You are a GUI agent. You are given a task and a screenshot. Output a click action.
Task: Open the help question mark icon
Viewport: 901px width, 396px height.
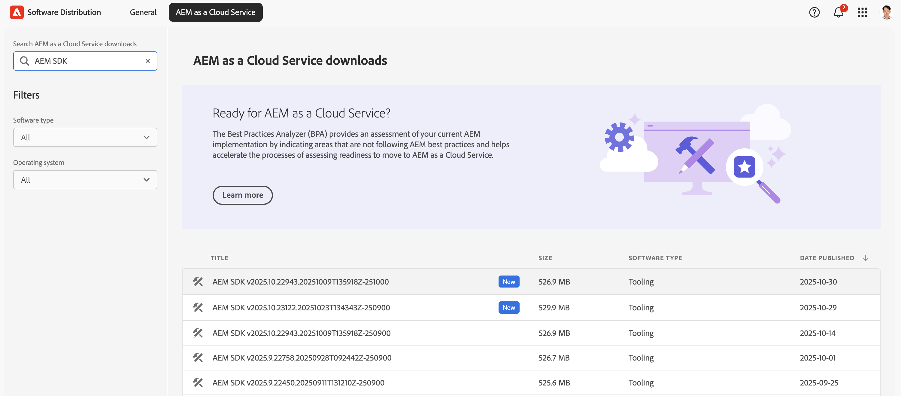(814, 12)
